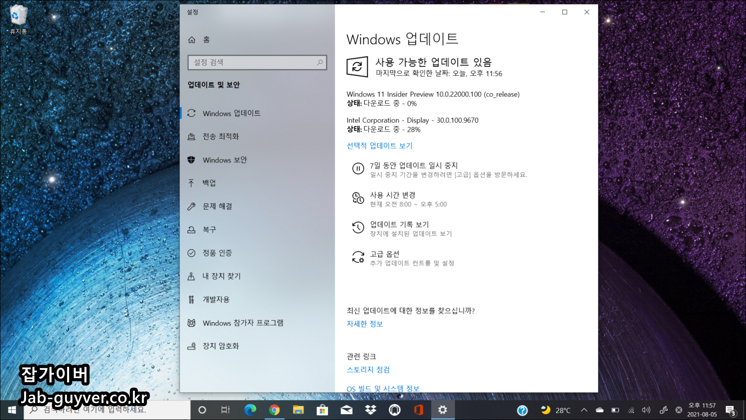Click the 내 장치 찾기 person icon

[x=191, y=276]
